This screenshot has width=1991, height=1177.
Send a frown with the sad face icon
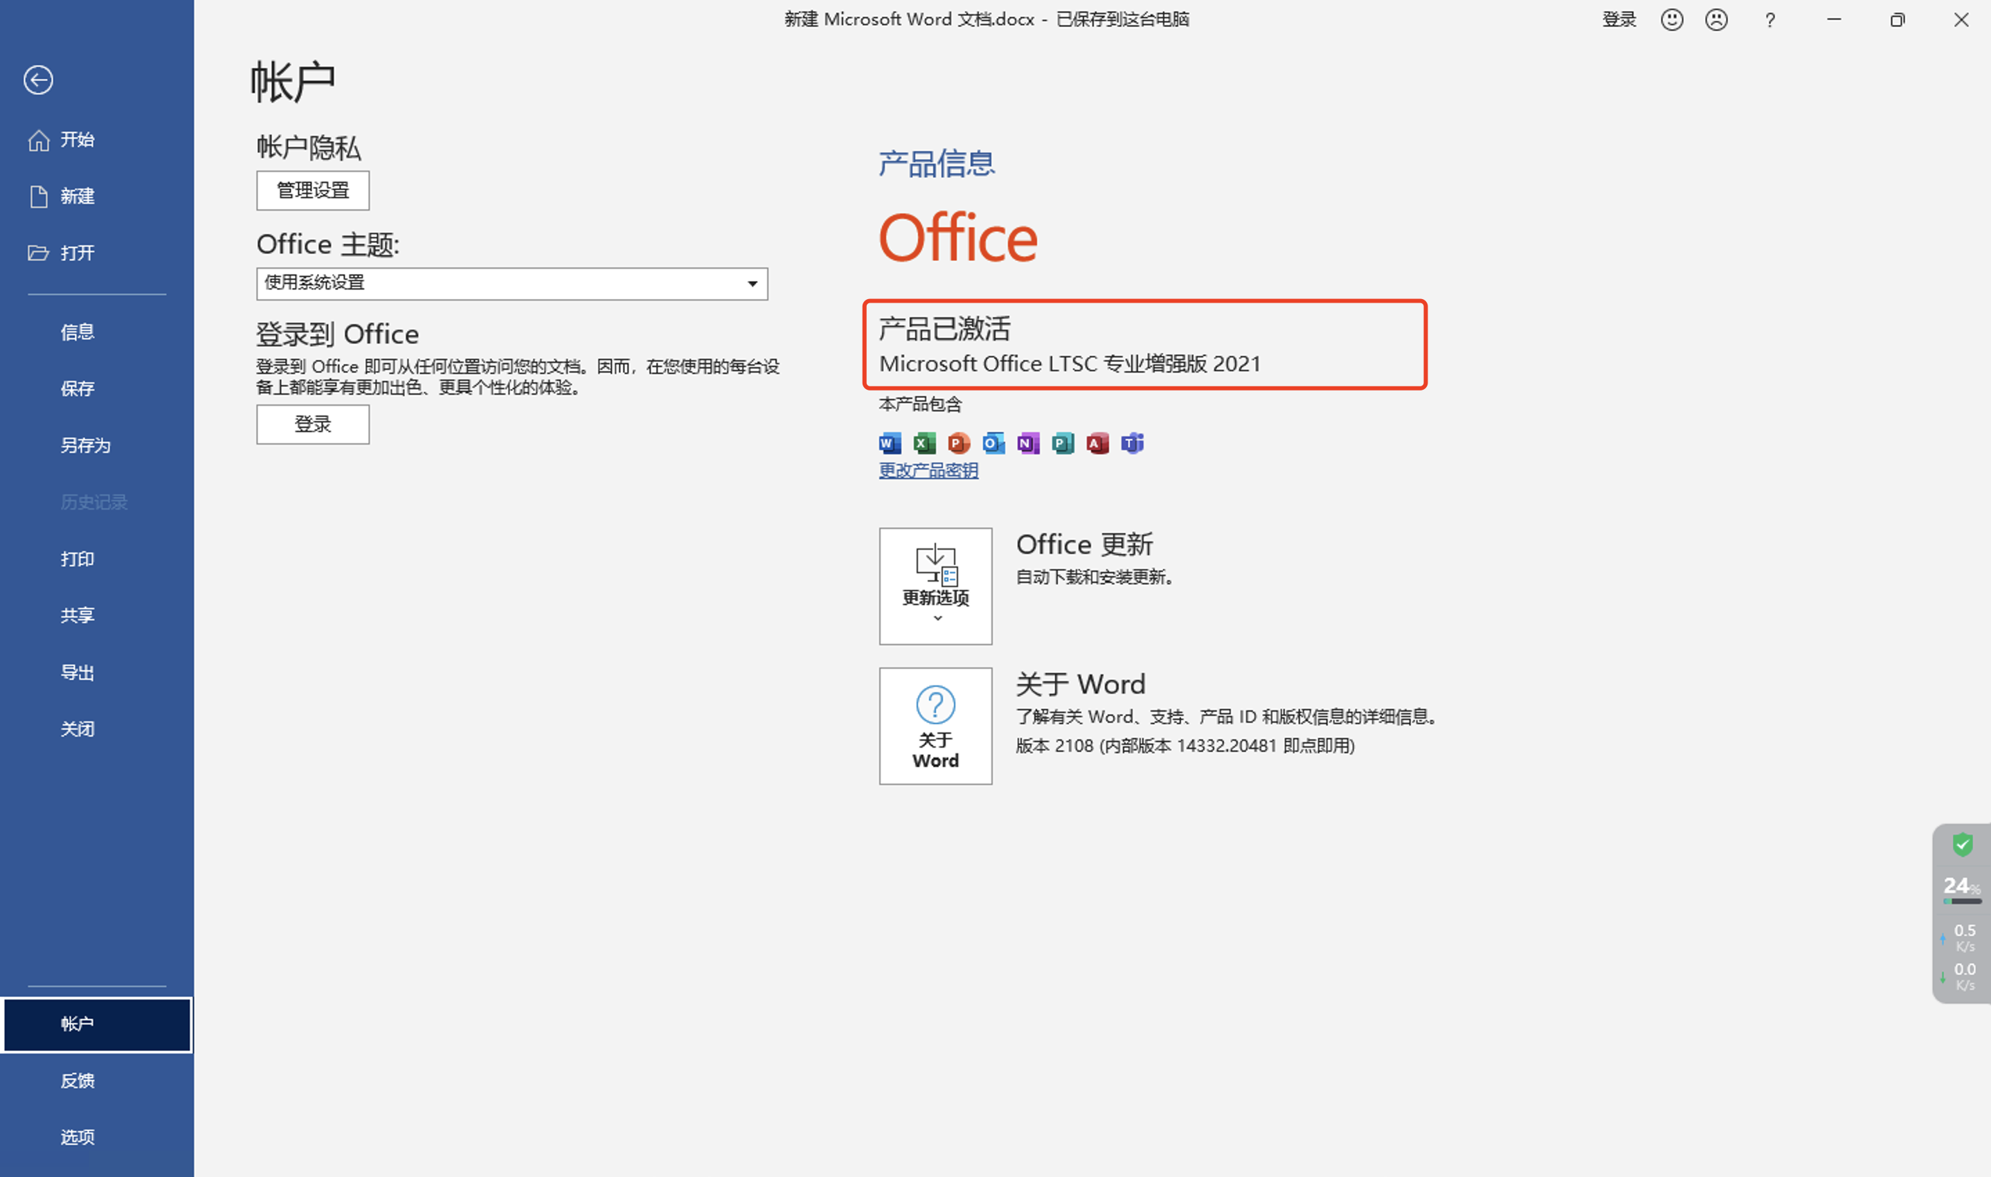(1717, 20)
